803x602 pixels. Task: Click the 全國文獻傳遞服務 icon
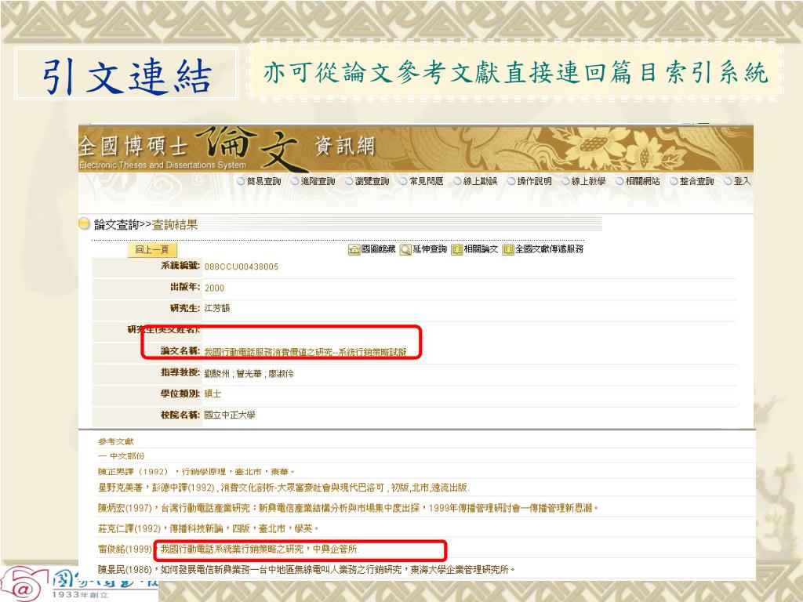click(x=508, y=249)
